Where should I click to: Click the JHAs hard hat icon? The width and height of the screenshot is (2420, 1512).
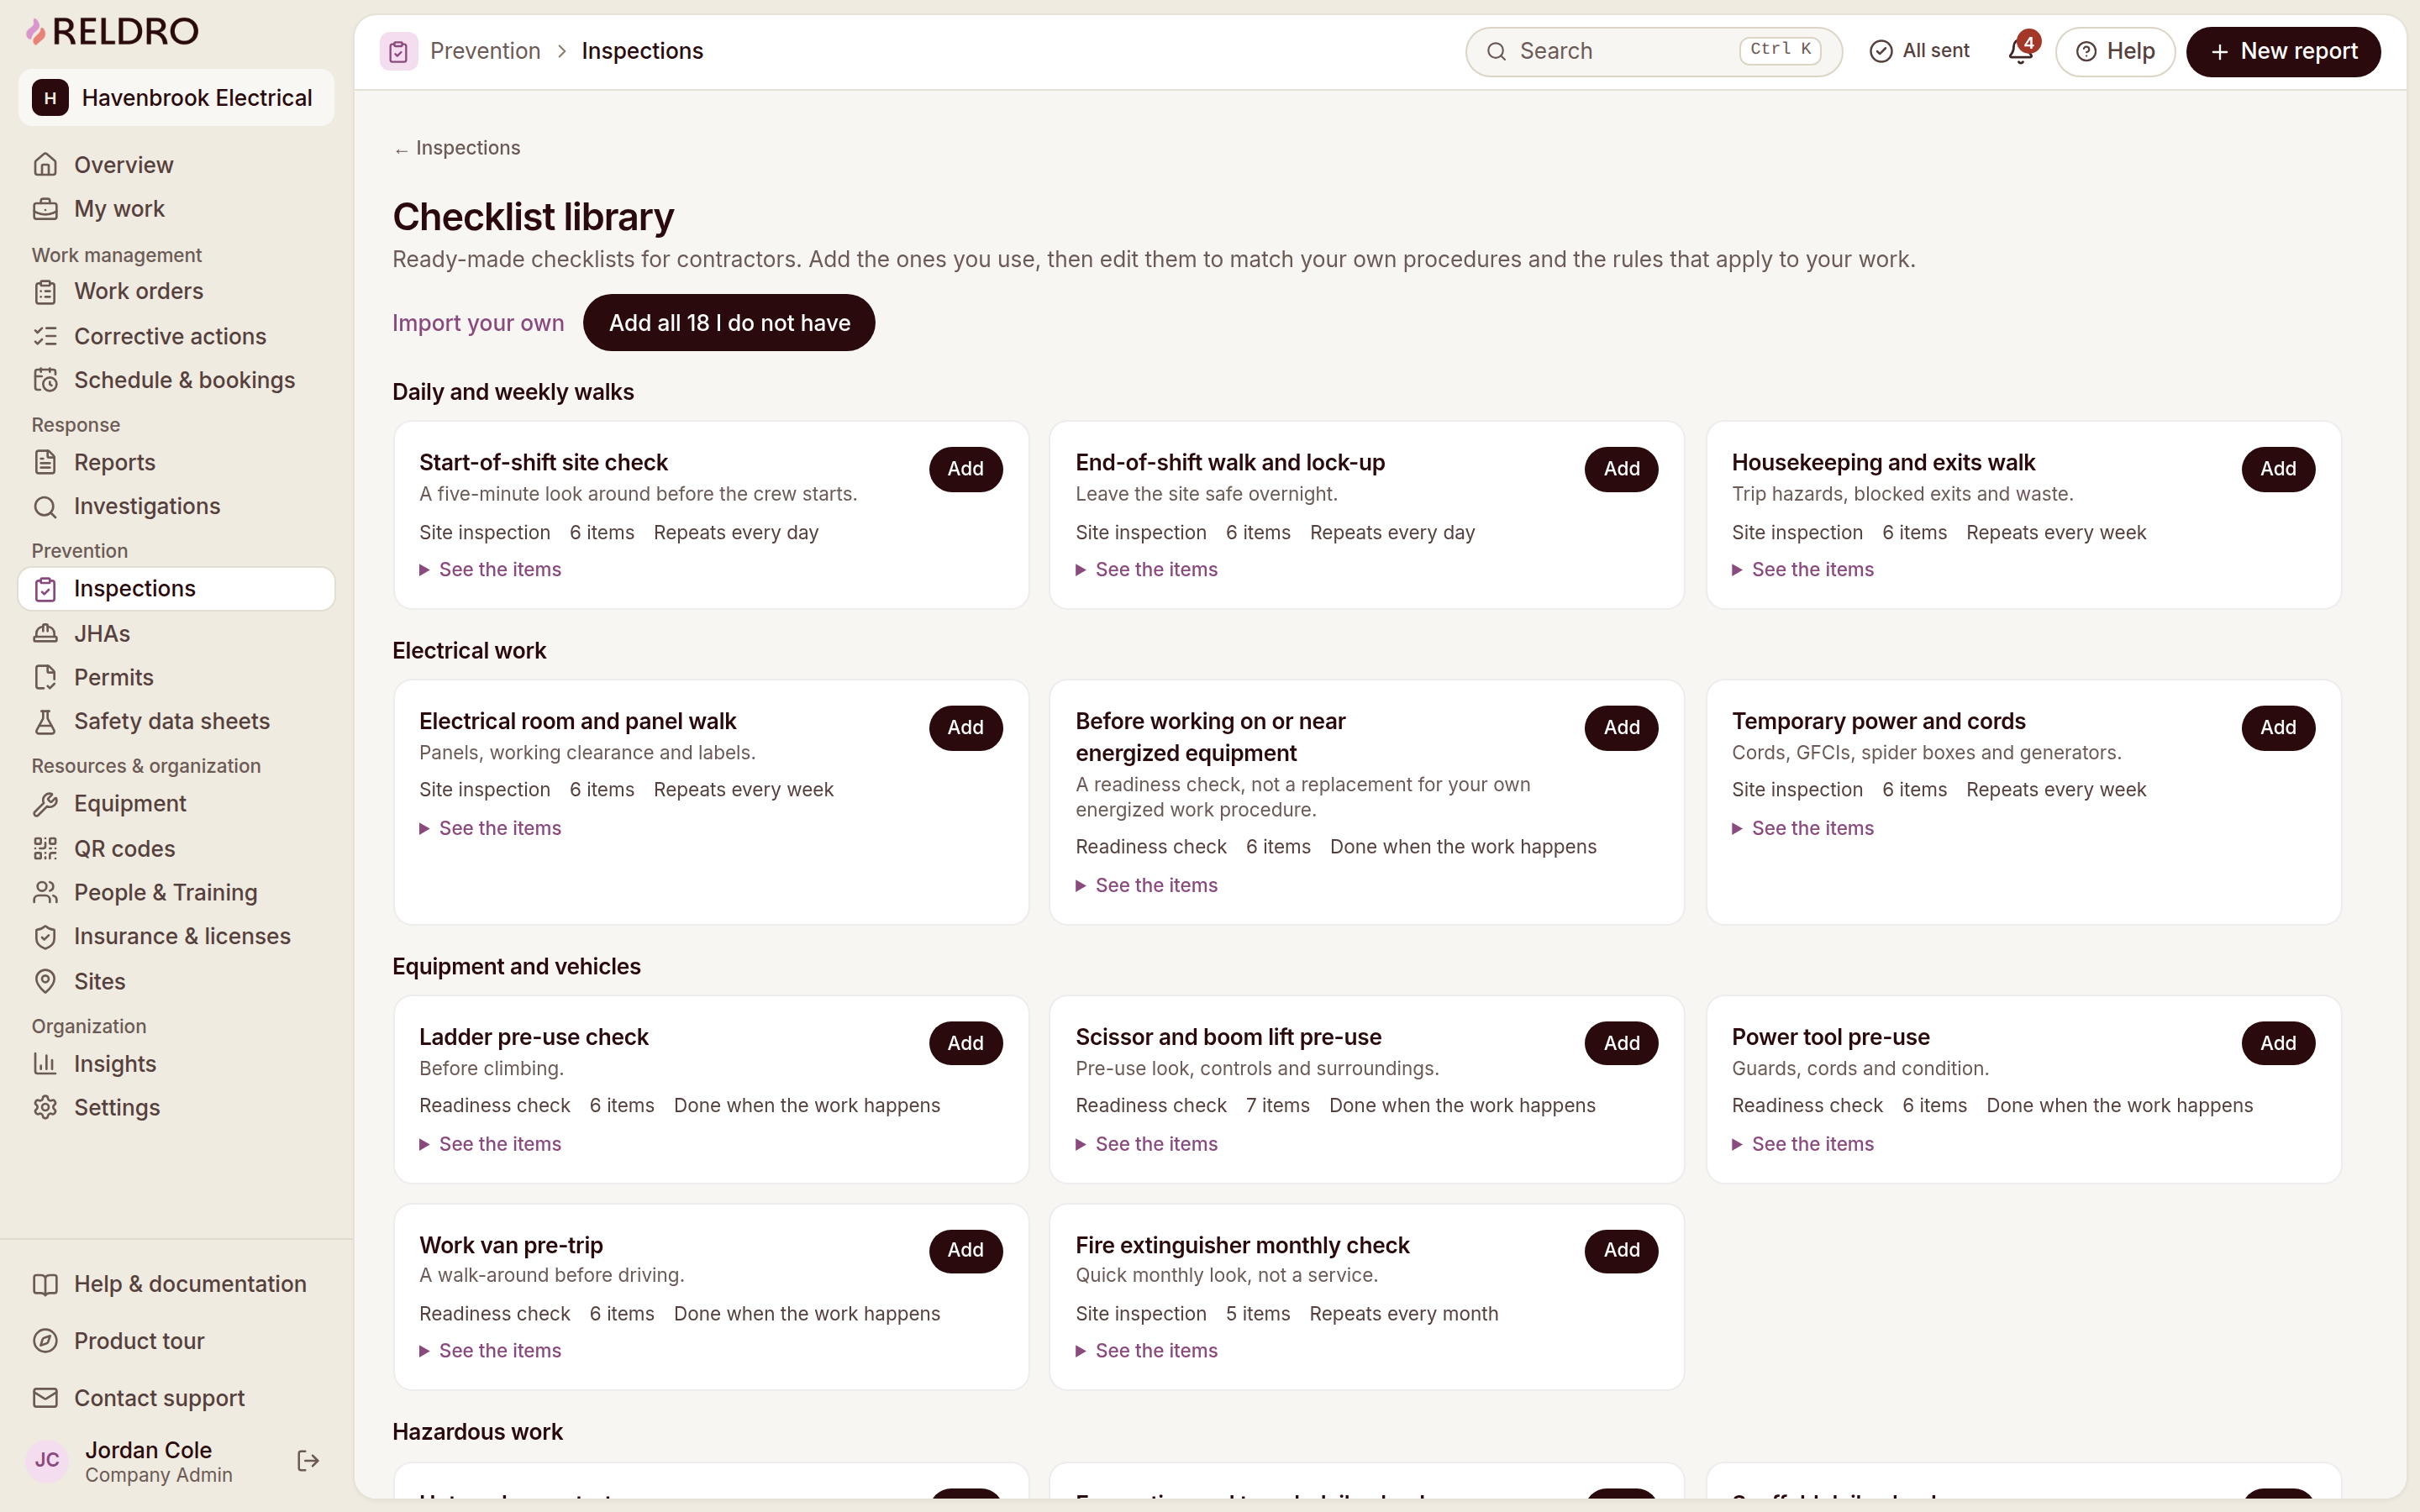pyautogui.click(x=45, y=634)
